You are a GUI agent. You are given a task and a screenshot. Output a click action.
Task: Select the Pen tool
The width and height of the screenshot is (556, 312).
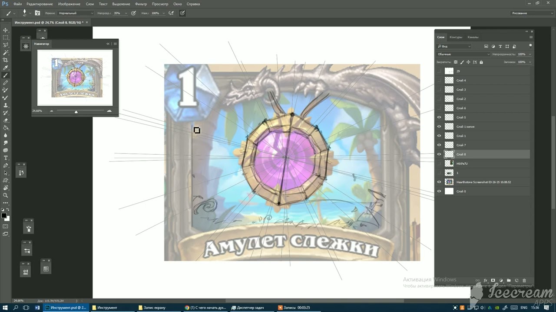tap(6, 166)
